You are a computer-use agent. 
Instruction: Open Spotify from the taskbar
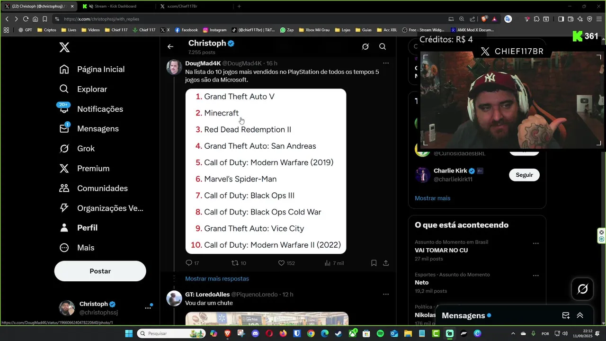tap(380, 333)
